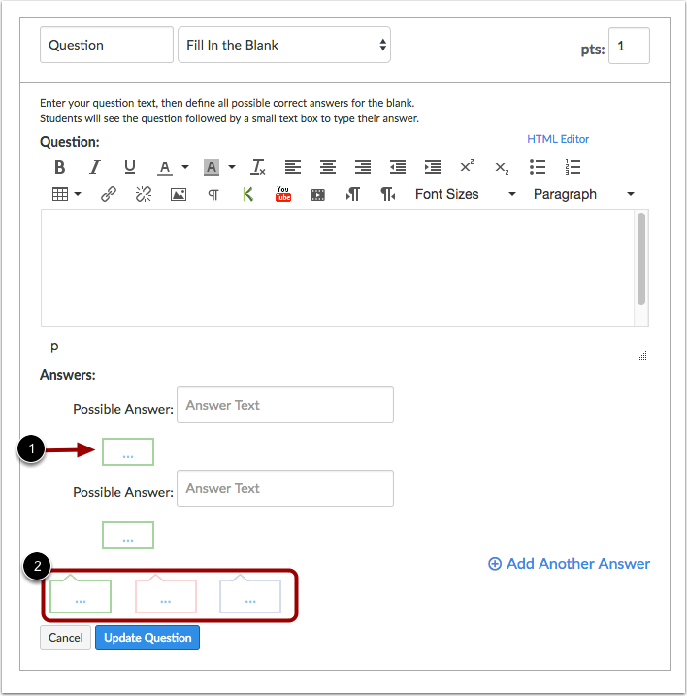Insert numbered list
Viewport: 687px width, 696px height.
tap(572, 167)
